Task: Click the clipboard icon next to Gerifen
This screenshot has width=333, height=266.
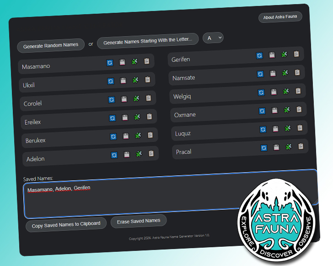Action: (x=296, y=54)
